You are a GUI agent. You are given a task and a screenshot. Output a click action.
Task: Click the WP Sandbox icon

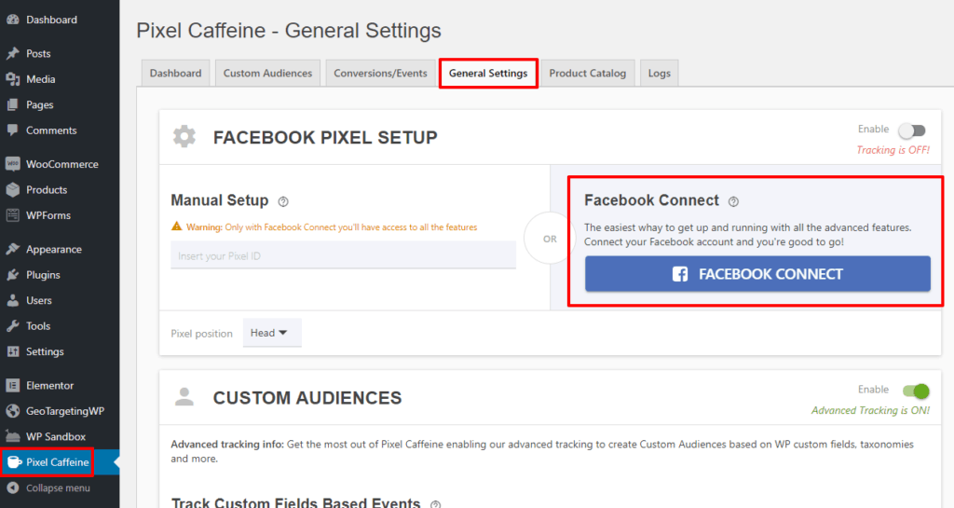pyautogui.click(x=13, y=437)
